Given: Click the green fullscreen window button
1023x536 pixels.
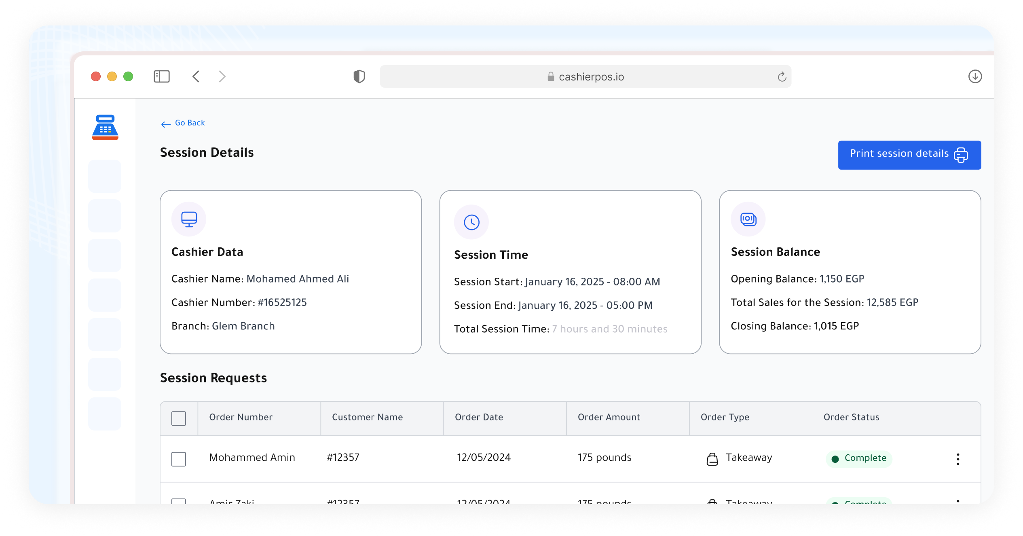Looking at the screenshot, I should click(x=128, y=76).
